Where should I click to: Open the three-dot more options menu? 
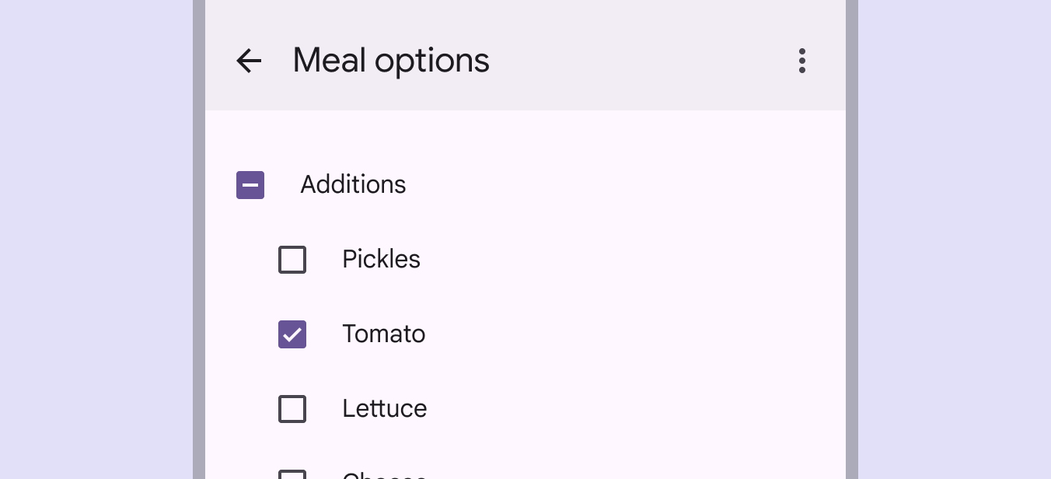pos(801,61)
